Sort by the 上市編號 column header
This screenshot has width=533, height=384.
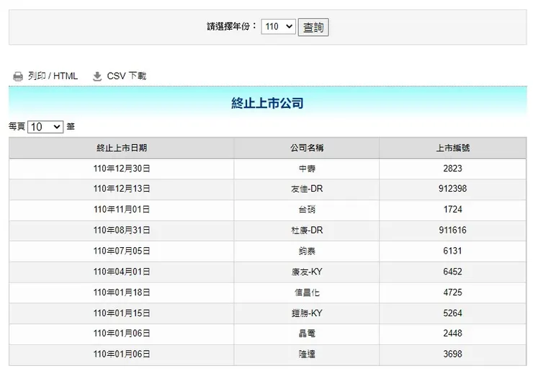[x=453, y=148]
